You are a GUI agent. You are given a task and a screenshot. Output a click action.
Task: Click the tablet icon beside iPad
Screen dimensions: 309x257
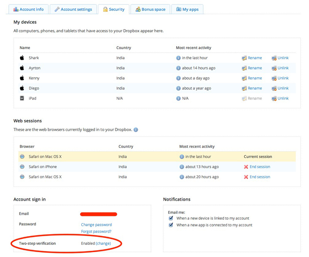(x=22, y=98)
